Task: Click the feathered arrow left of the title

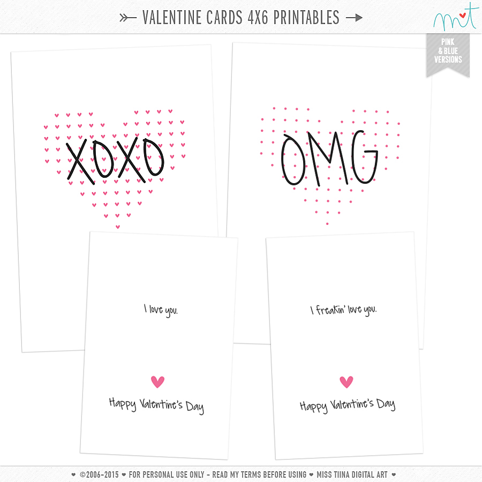Action: coord(128,18)
